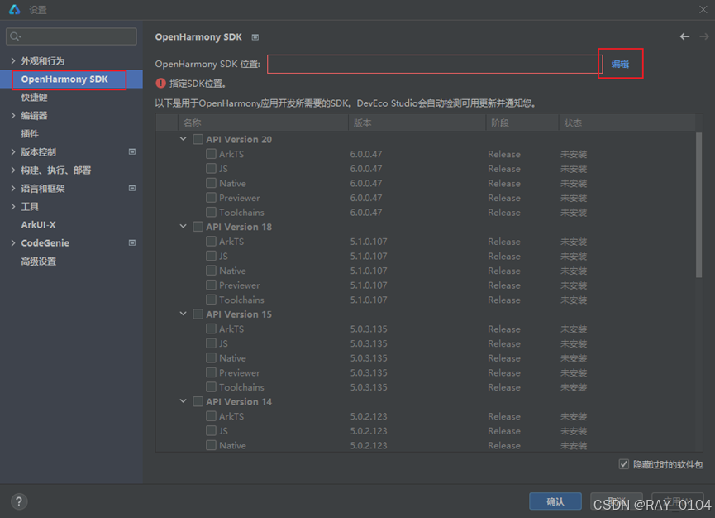
Task: Expand the 编辑器 settings section
Action: click(12, 116)
